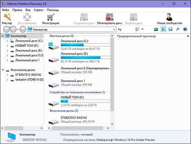Click drive list horizontal scroll right arrow
Viewport: 191px width, 144px height.
[x=108, y=128]
